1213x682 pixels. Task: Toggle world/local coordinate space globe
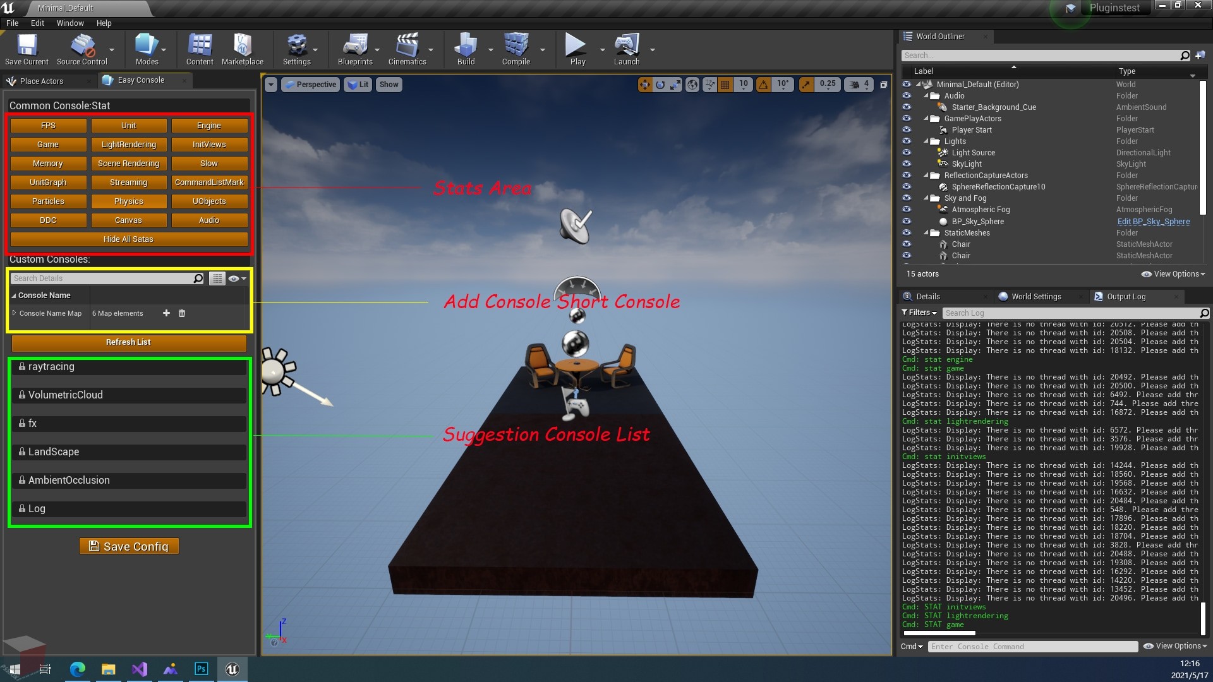pyautogui.click(x=692, y=84)
